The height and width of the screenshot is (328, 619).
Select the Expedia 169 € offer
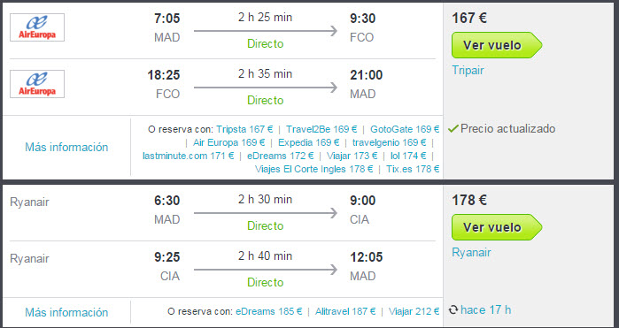pos(309,142)
